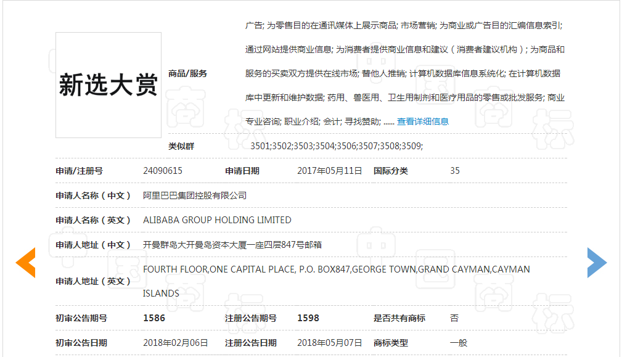This screenshot has width=622, height=357.
Task: Click the 商标类型 label
Action: [390, 343]
